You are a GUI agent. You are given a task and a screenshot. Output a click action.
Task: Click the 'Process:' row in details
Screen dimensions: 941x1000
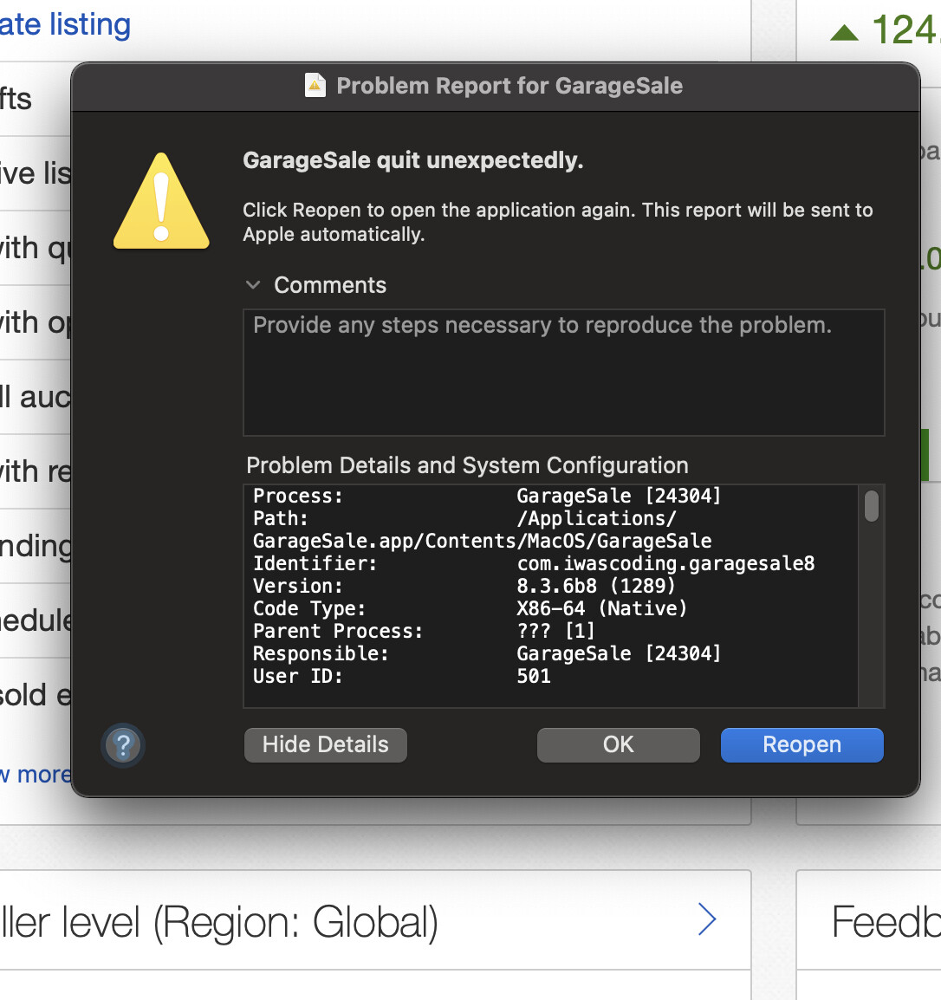click(x=487, y=496)
